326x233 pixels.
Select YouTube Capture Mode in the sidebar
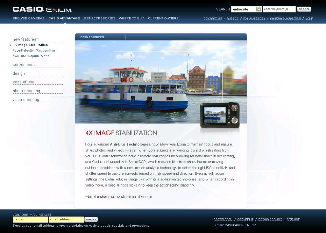(x=31, y=56)
